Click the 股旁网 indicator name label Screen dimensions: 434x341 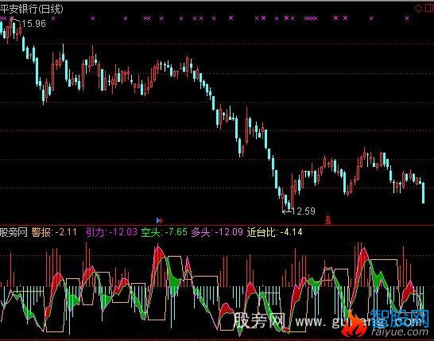[x=14, y=232]
